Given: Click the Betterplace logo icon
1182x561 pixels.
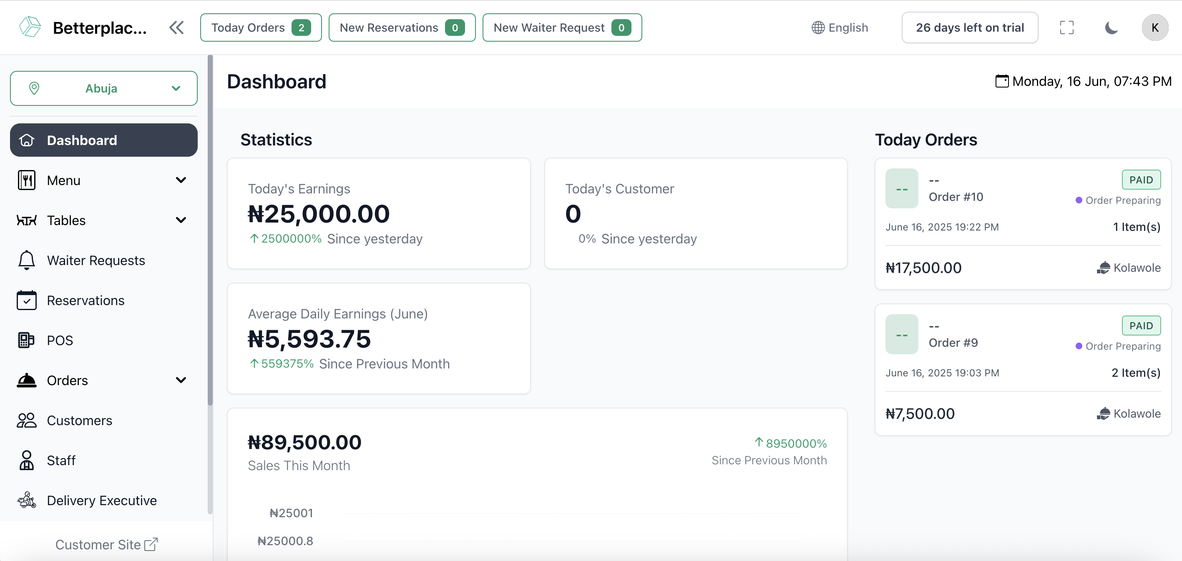Looking at the screenshot, I should pos(30,27).
